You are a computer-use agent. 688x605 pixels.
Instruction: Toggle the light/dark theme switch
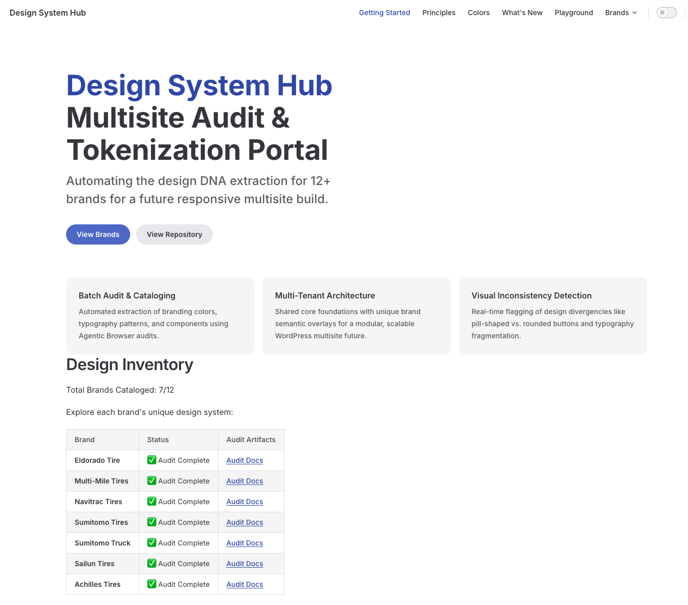(666, 13)
